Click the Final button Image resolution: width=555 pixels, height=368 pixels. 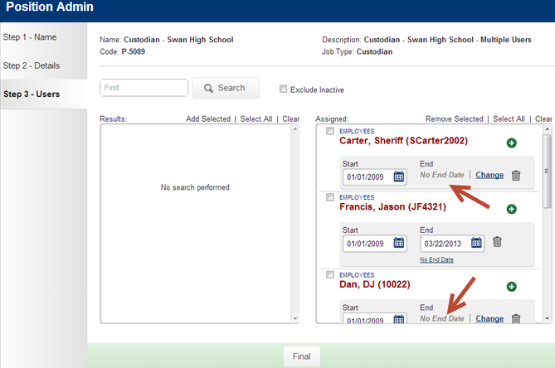tap(302, 356)
